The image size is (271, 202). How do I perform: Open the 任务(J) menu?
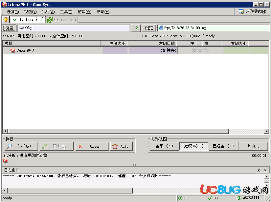[x=13, y=12]
